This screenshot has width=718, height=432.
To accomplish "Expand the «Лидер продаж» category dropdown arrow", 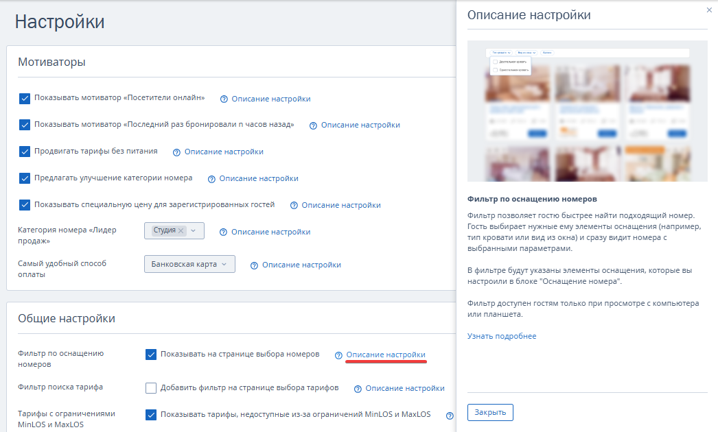I will tap(194, 230).
